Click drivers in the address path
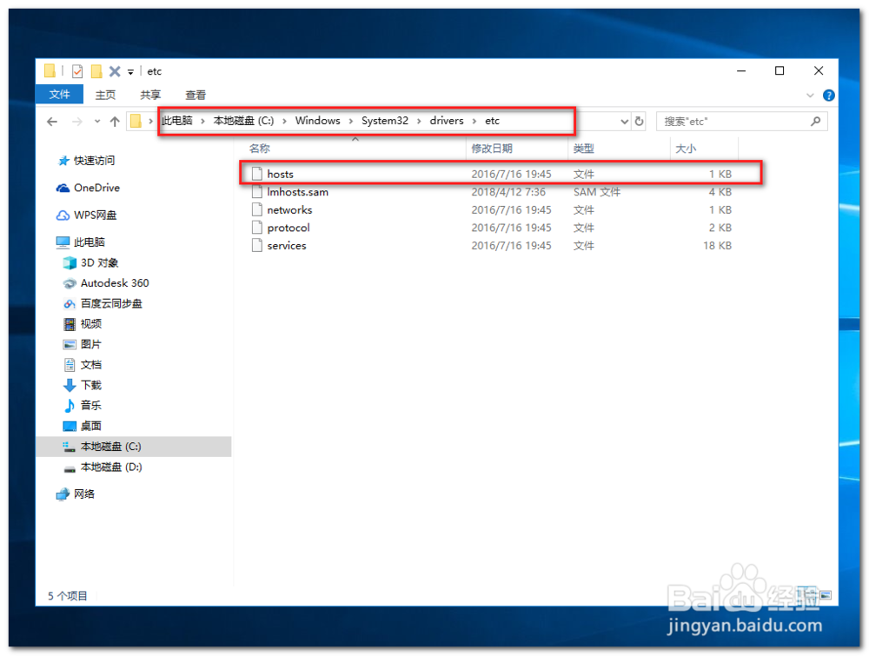Image resolution: width=869 pixels, height=656 pixels. pos(447,121)
